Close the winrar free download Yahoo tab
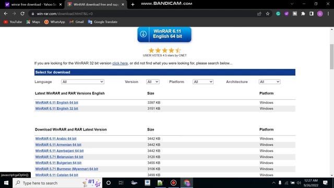Image resolution: width=334 pixels, height=188 pixels. (61, 5)
